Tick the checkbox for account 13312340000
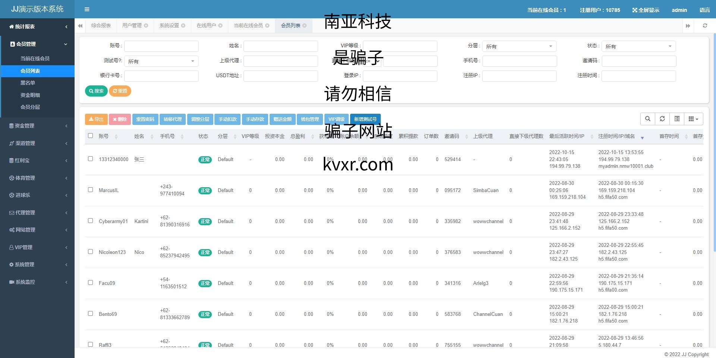 90,159
